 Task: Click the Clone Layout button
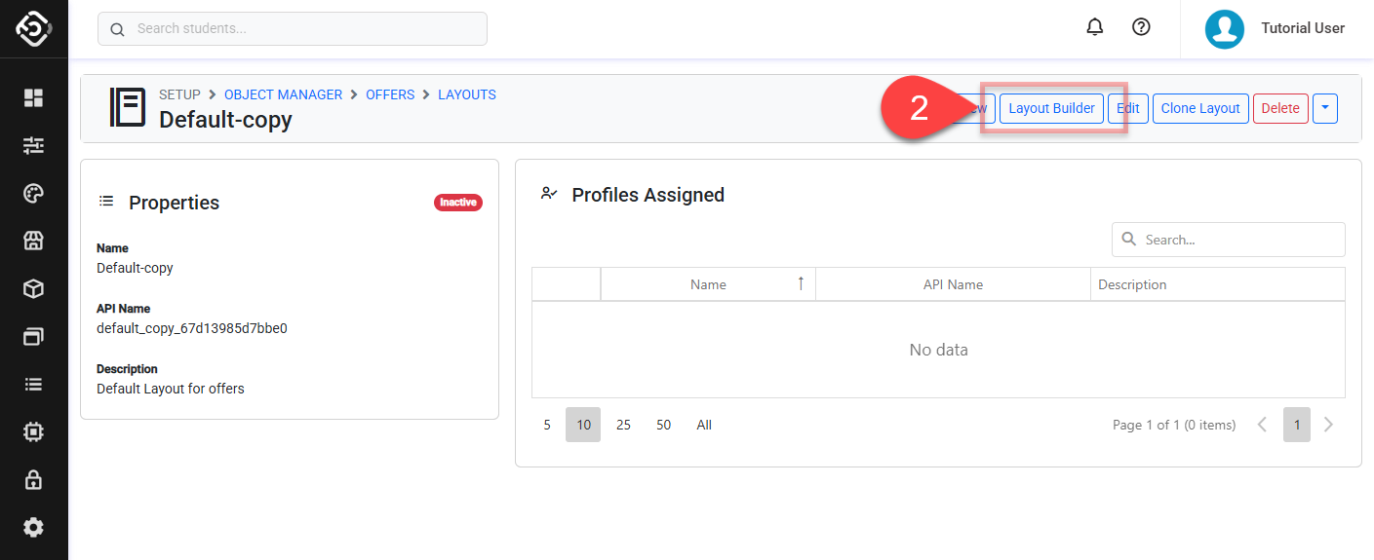[1199, 108]
